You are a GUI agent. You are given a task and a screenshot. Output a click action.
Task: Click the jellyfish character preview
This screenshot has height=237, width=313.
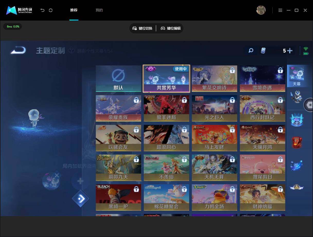(x=34, y=118)
